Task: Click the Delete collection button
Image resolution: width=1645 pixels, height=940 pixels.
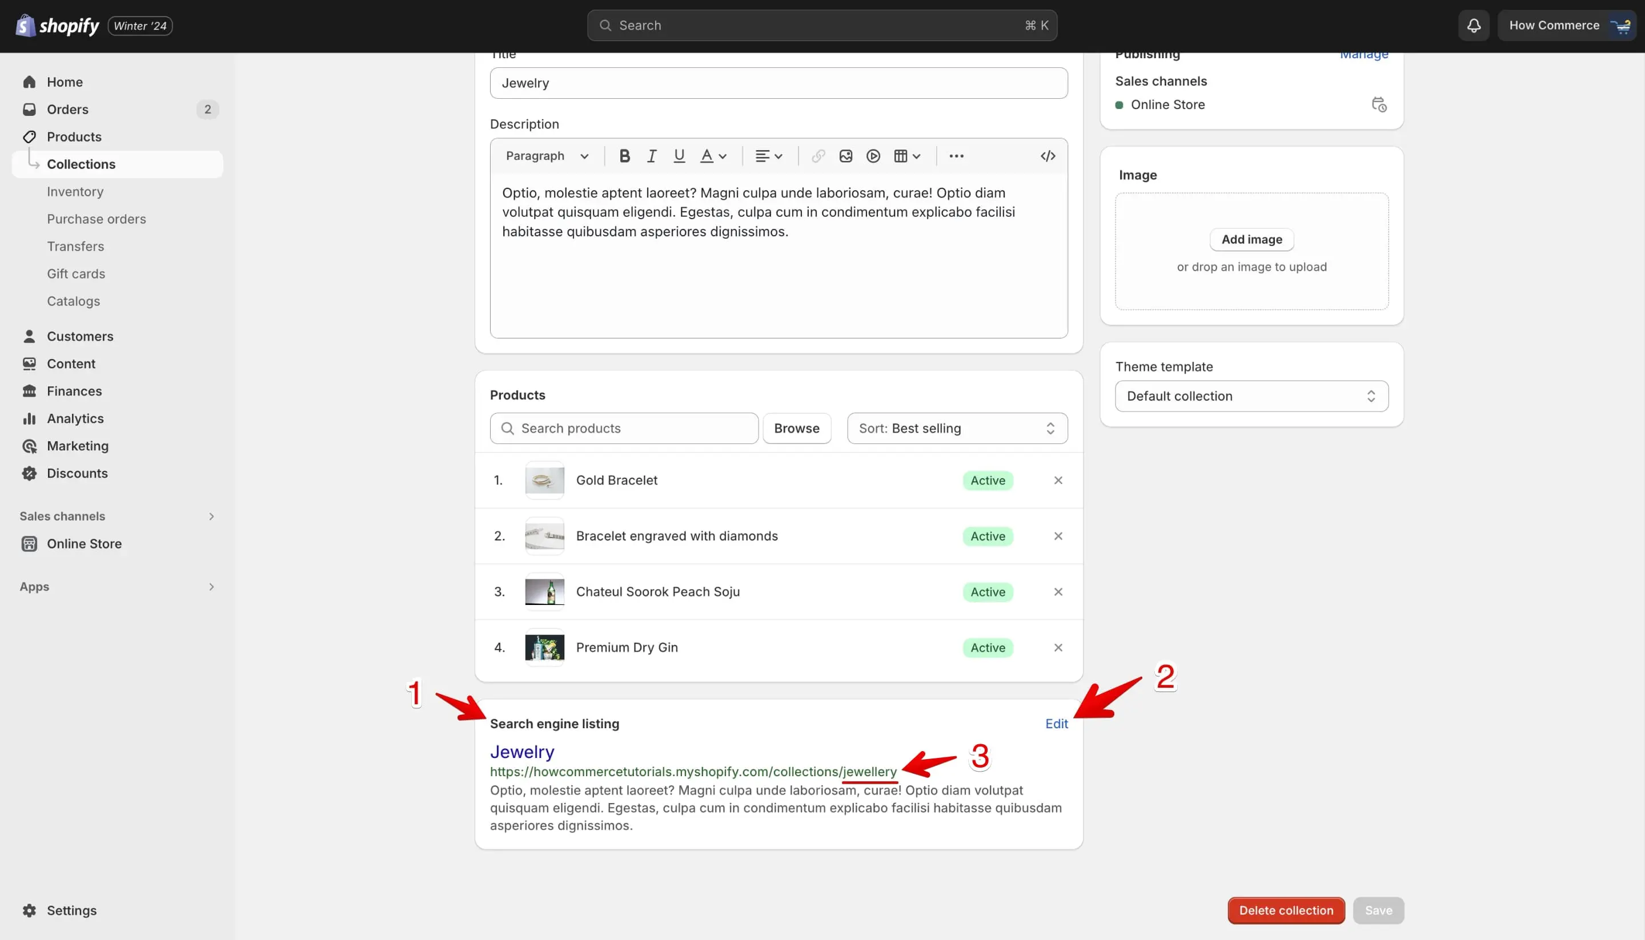Action: 1286,910
